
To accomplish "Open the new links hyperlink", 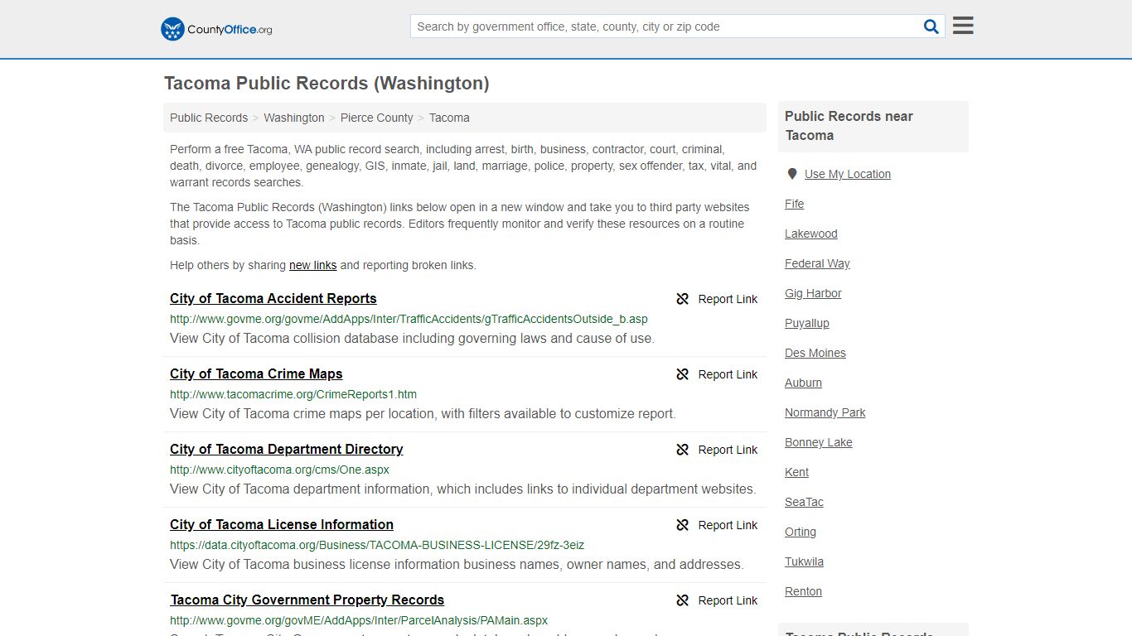I will [312, 265].
